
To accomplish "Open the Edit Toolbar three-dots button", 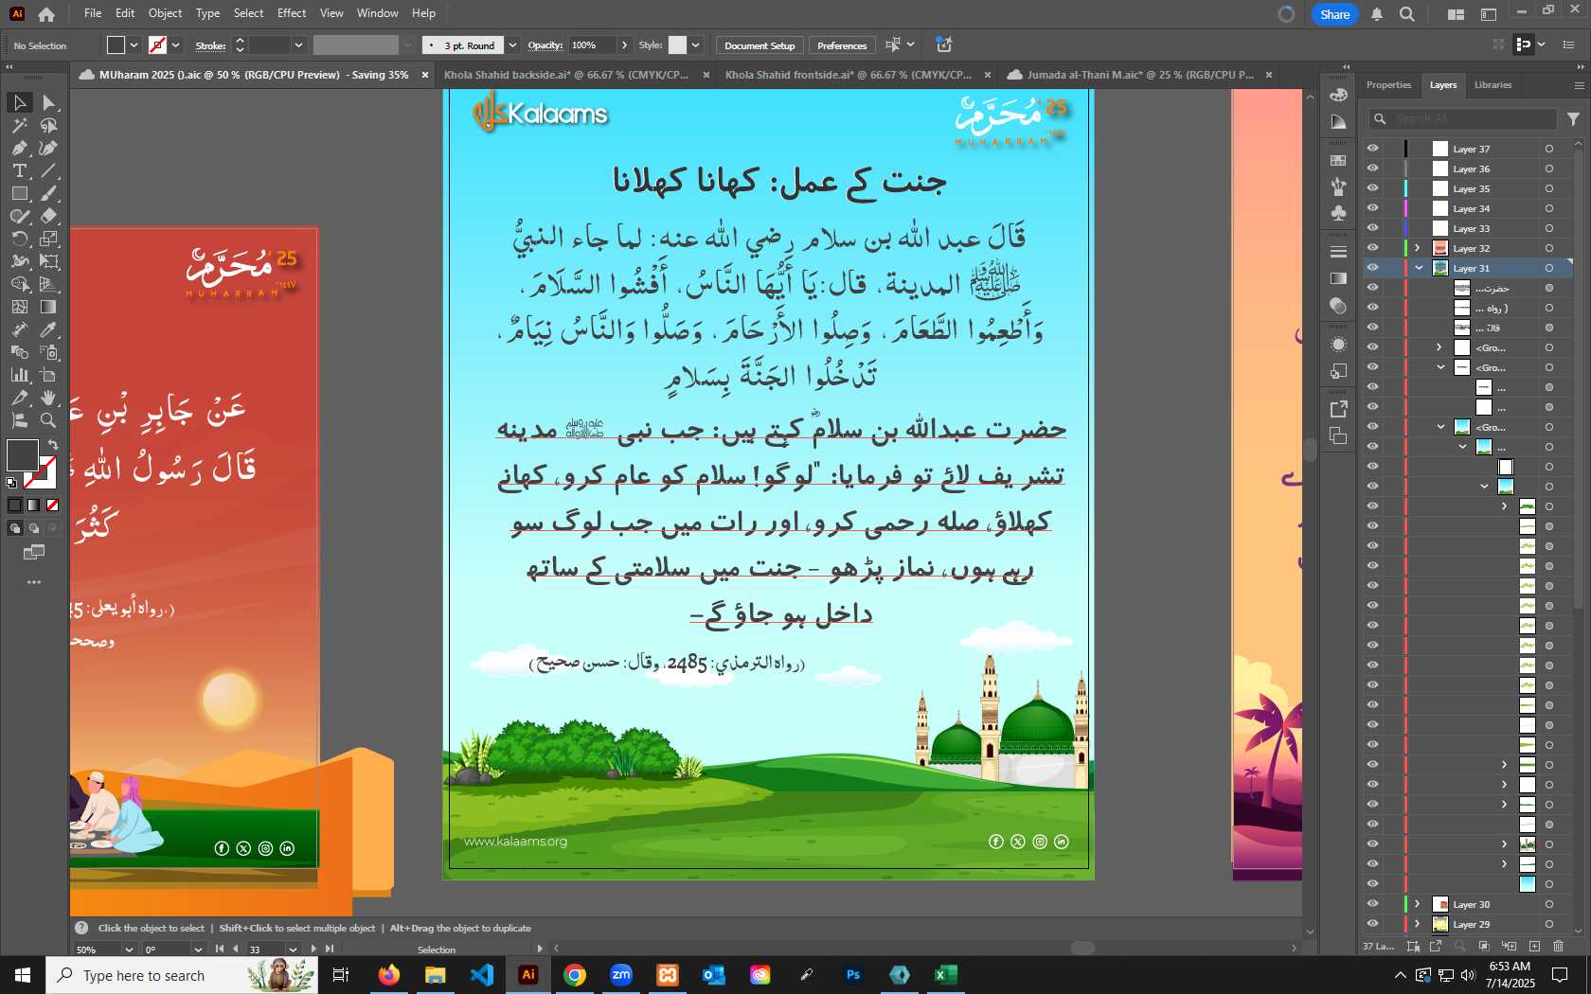I will pos(34,582).
